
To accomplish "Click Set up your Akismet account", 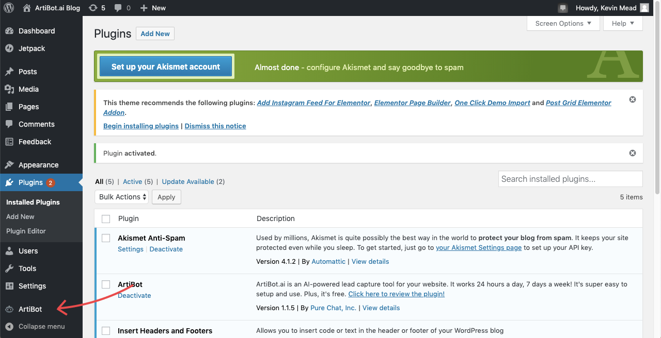I will [x=166, y=66].
